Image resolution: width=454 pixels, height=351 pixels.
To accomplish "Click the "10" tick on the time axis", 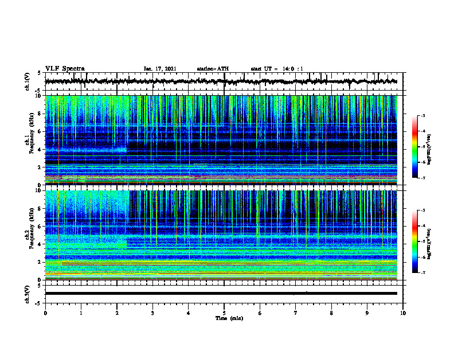I will point(403,313).
